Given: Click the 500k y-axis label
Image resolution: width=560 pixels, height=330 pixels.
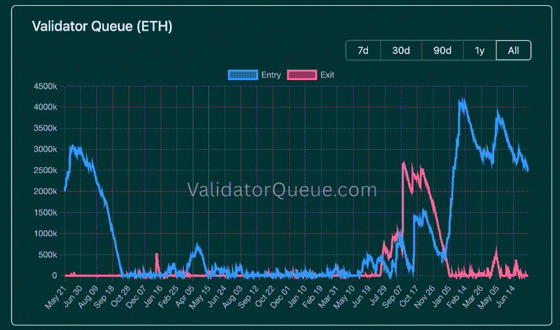Looking at the screenshot, I should click(48, 254).
